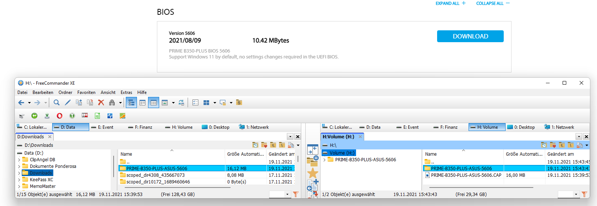Click the red Opera icon
Image resolution: width=597 pixels, height=206 pixels.
(60, 116)
